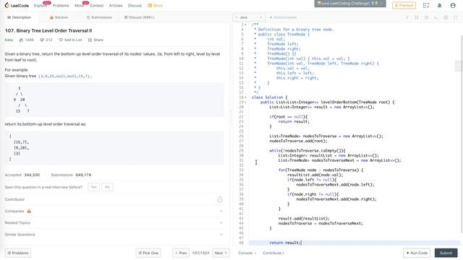Toggle Autocomplete option in editor
Screen dimensions: 463x260
point(283,17)
